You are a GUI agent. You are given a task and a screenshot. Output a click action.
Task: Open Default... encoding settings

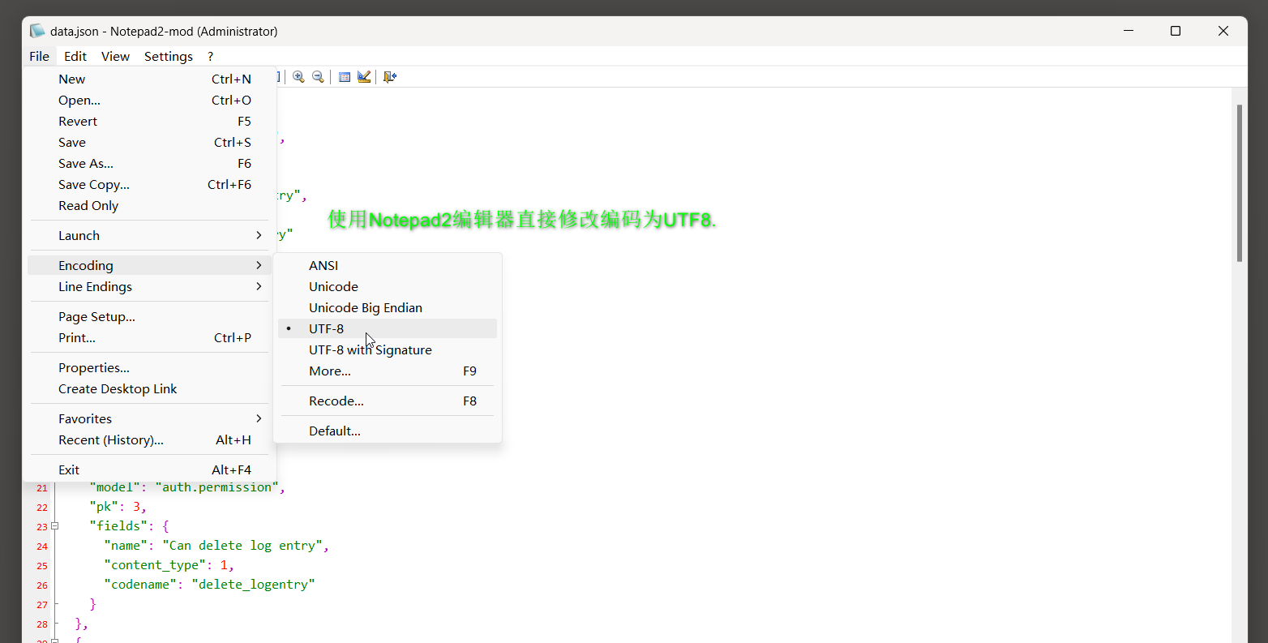tap(388, 431)
